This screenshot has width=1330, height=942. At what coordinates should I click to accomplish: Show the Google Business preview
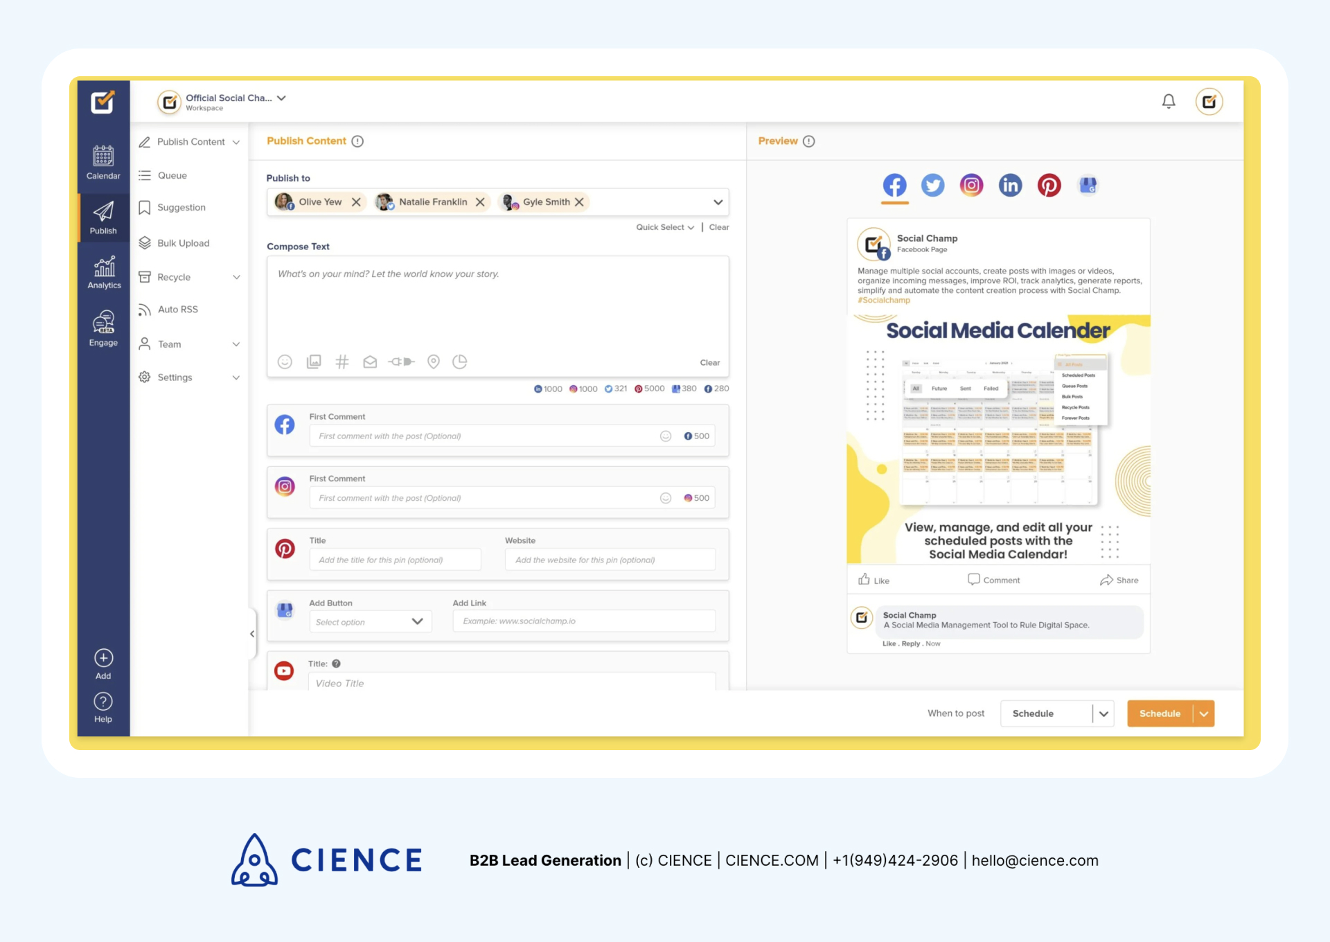tap(1088, 186)
